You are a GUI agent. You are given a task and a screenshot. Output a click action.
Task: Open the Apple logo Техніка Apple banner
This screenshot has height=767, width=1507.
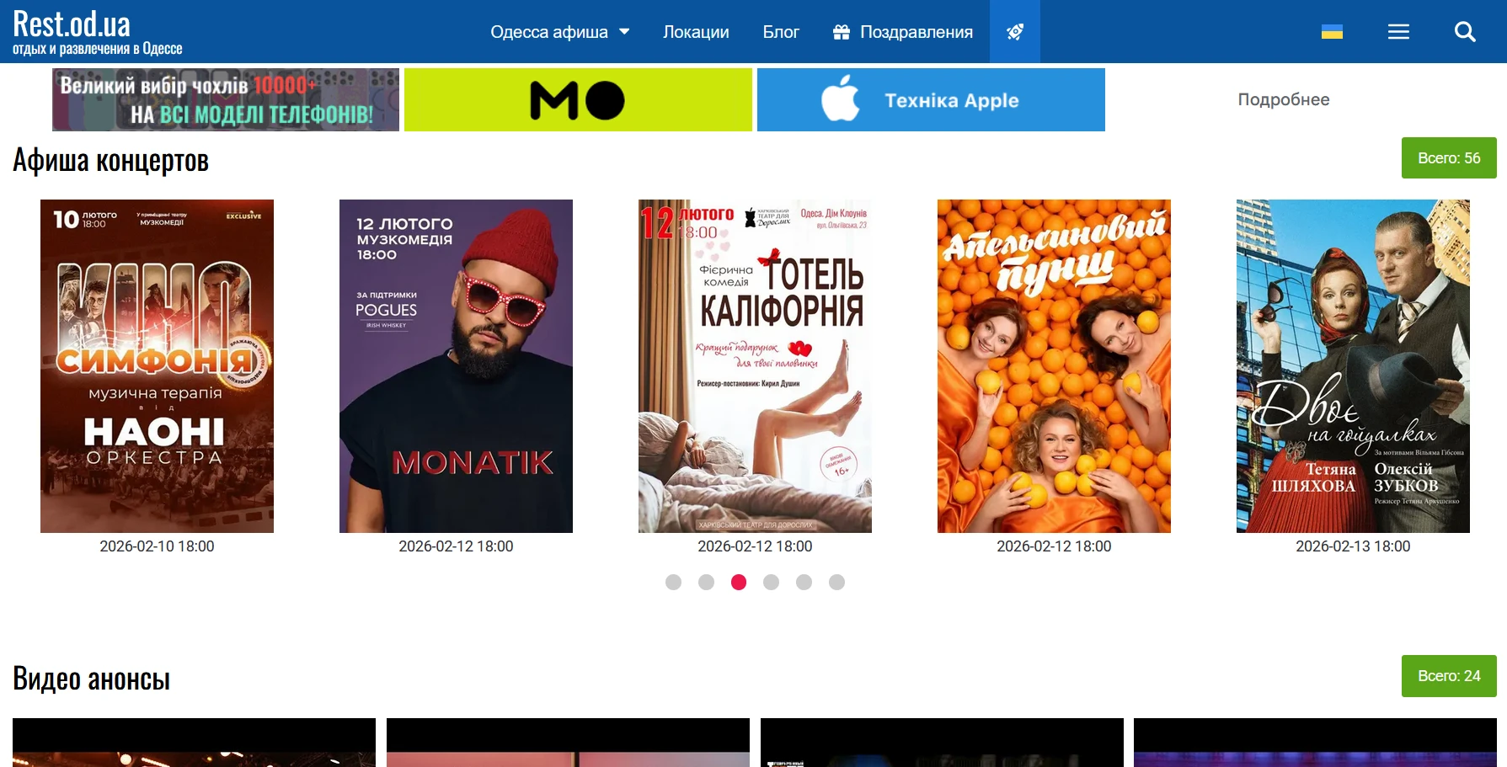(x=931, y=99)
